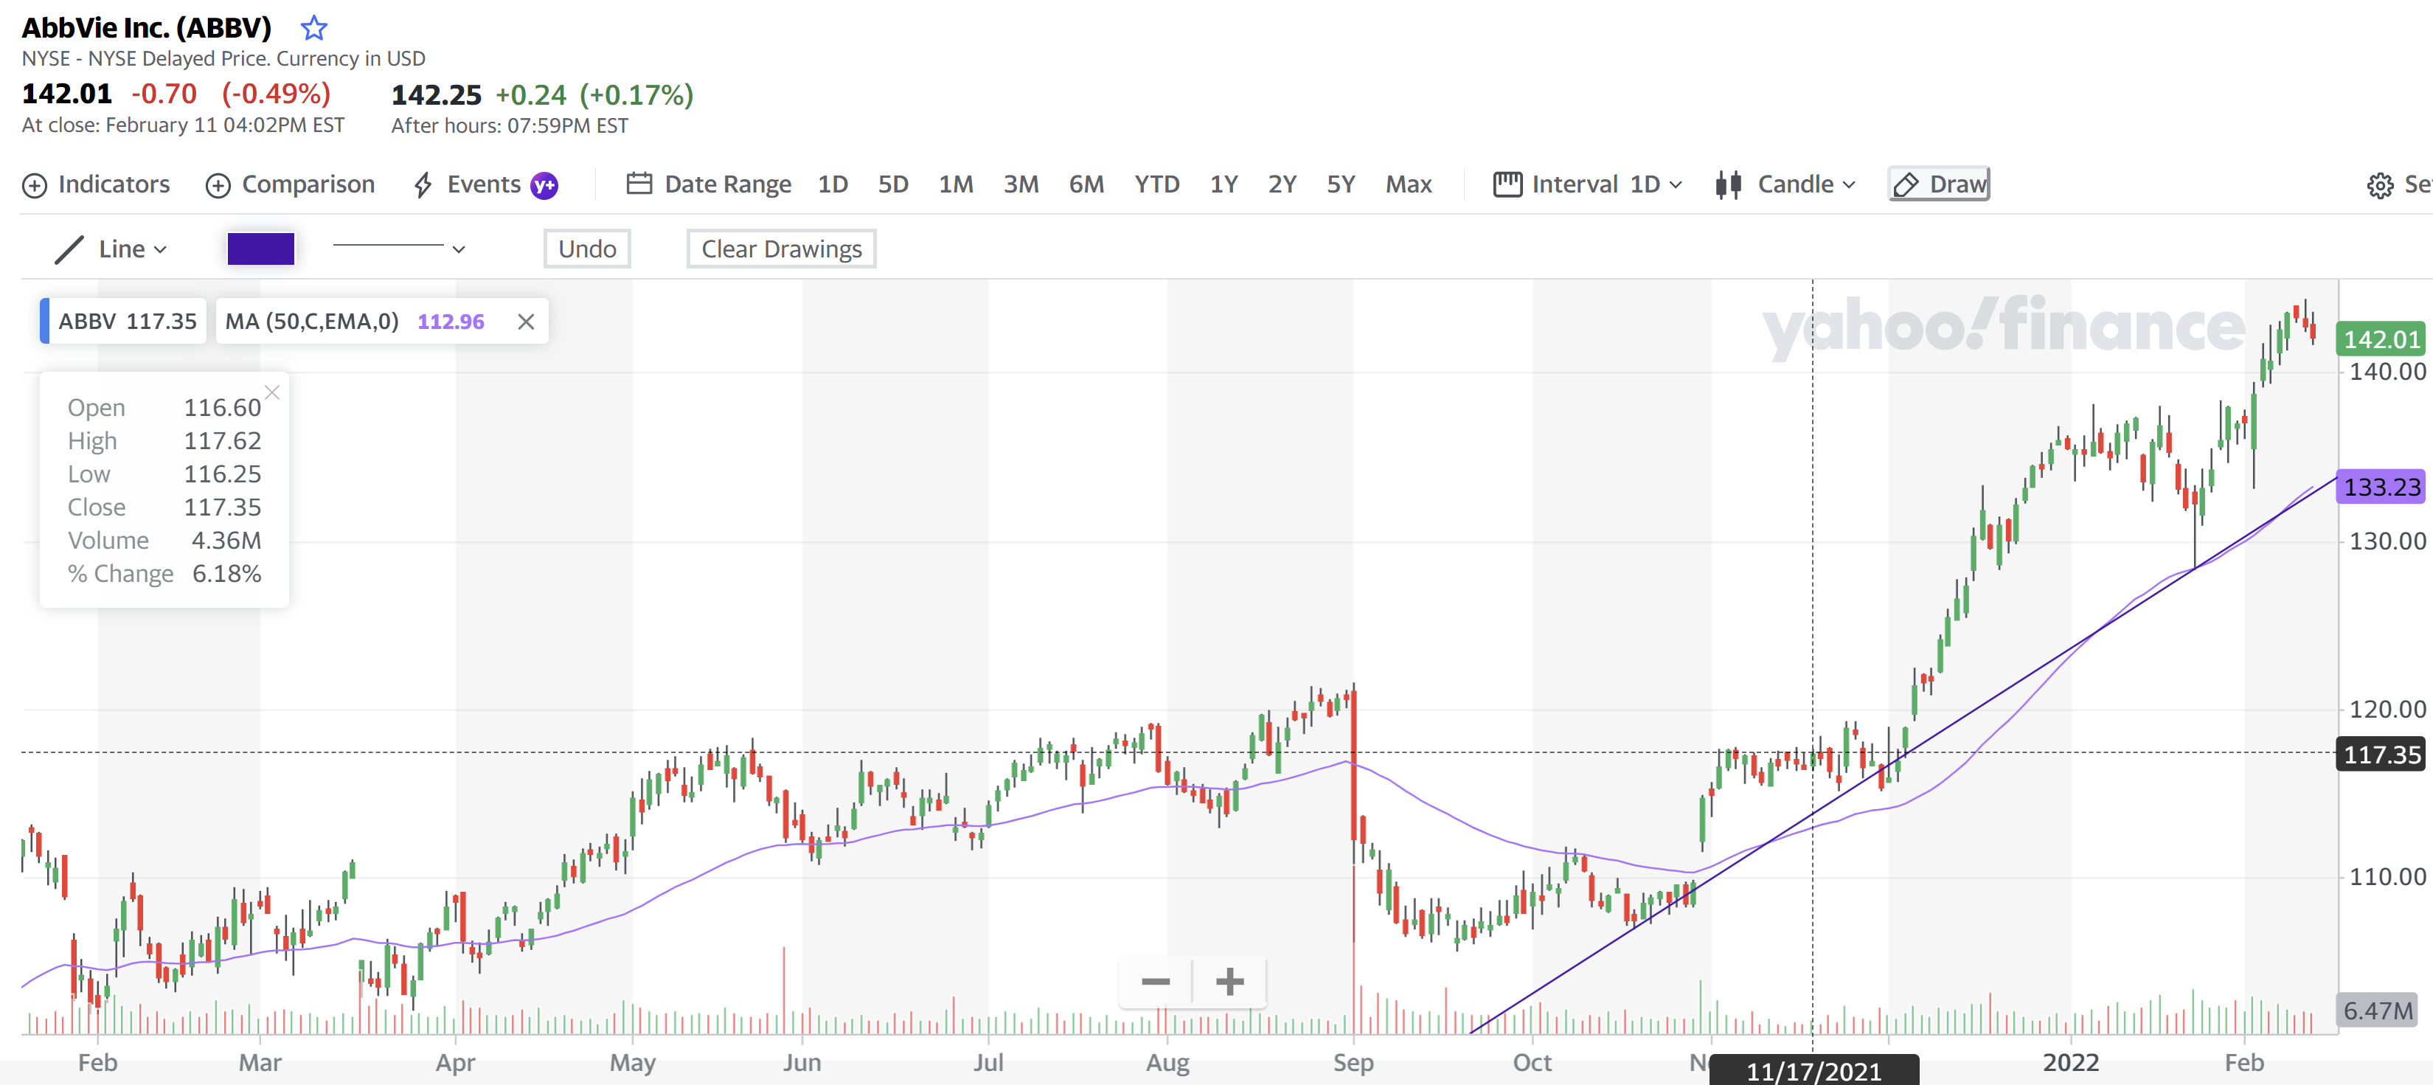Select the 1Y date range
The image size is (2433, 1085).
click(1224, 184)
